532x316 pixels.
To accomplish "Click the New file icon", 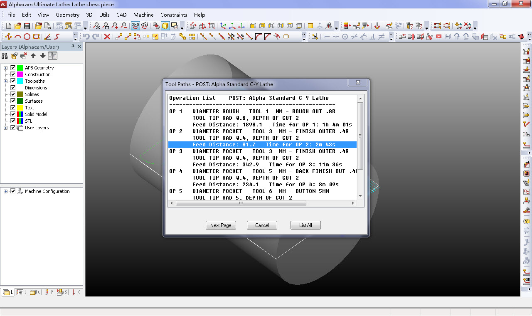I will [9, 26].
